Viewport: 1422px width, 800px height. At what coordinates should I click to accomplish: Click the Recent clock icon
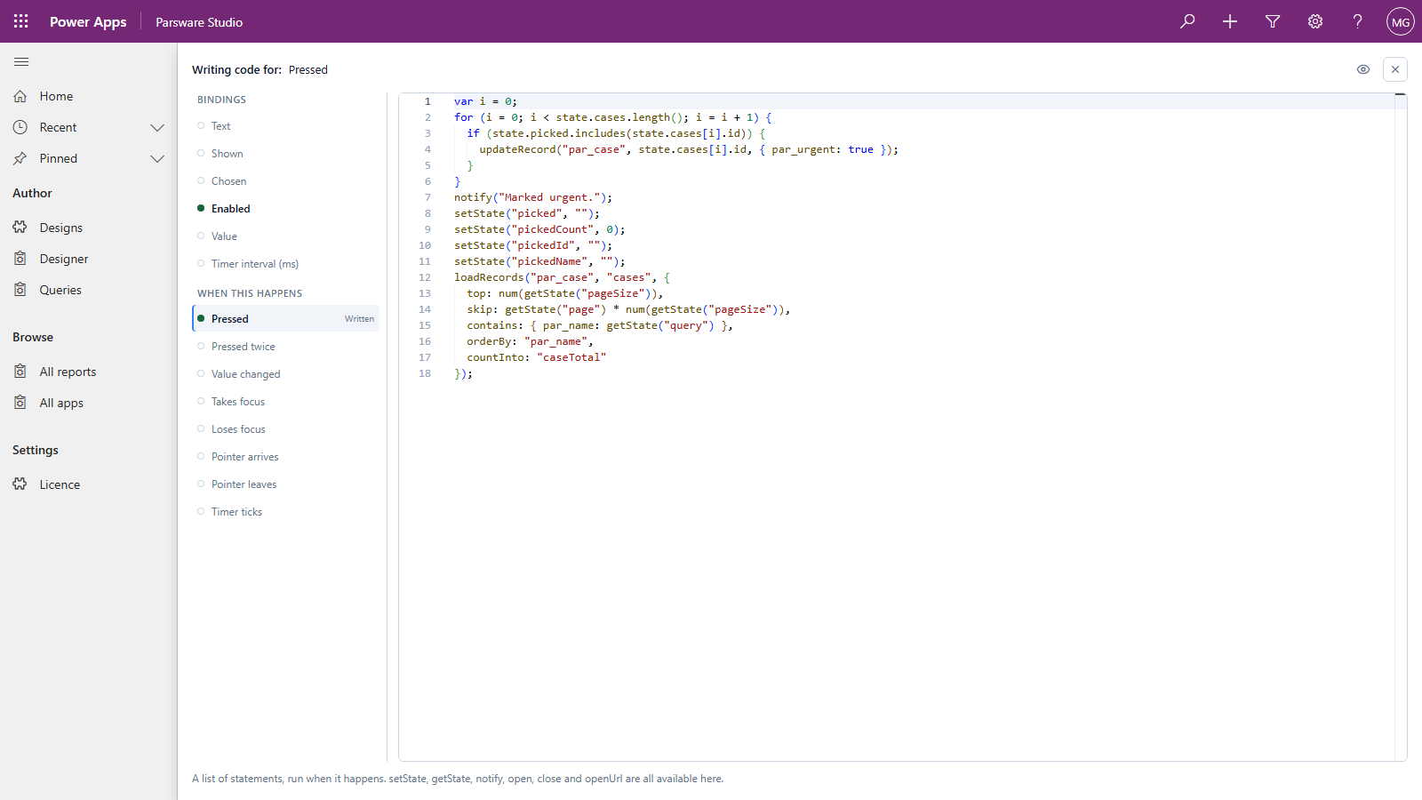(20, 127)
